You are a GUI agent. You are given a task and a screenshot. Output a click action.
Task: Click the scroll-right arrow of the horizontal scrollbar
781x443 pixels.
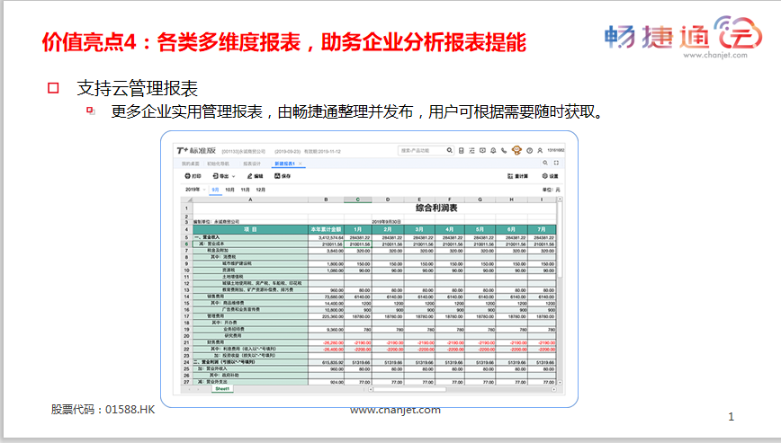coord(554,389)
